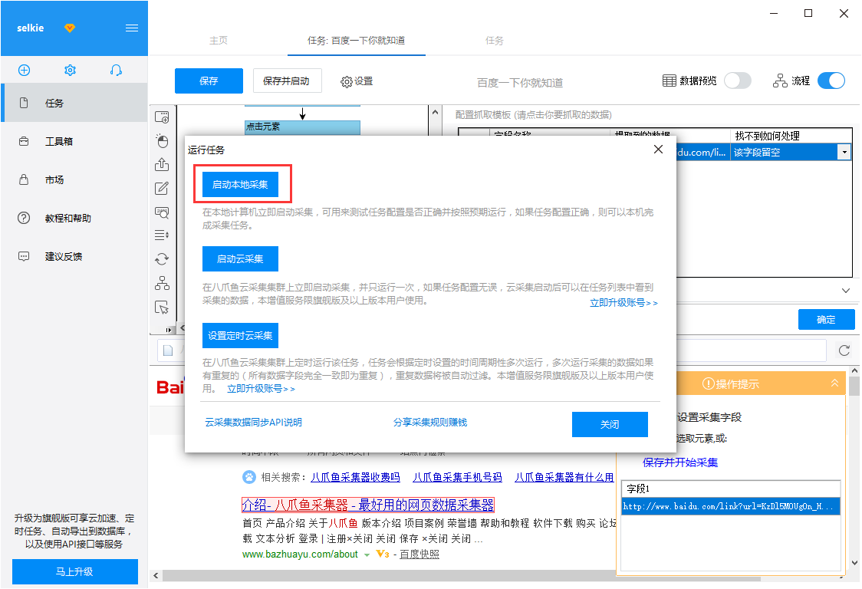Click the 保存 button
Viewport: 862px width, 589px height.
click(x=209, y=81)
